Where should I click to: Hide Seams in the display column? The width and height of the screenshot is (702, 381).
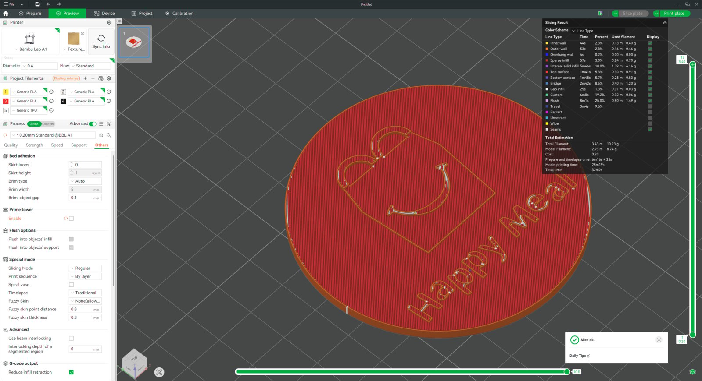tap(650, 129)
